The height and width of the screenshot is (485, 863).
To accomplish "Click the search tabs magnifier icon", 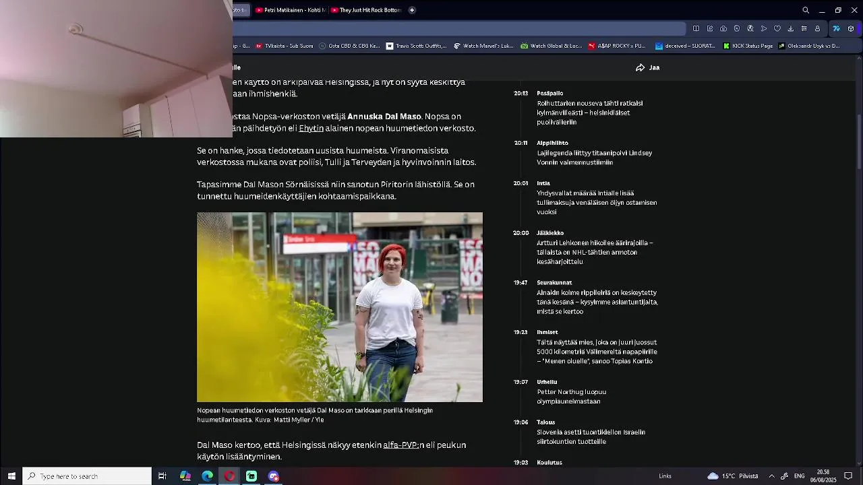I will coord(806,10).
